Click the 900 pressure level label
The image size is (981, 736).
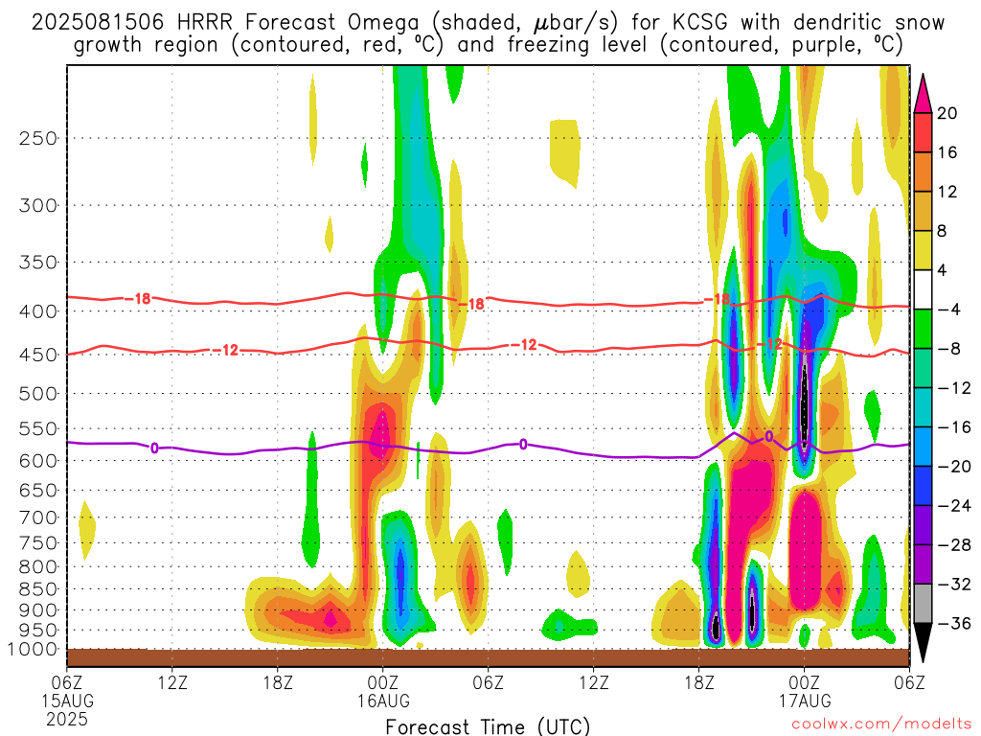(37, 610)
